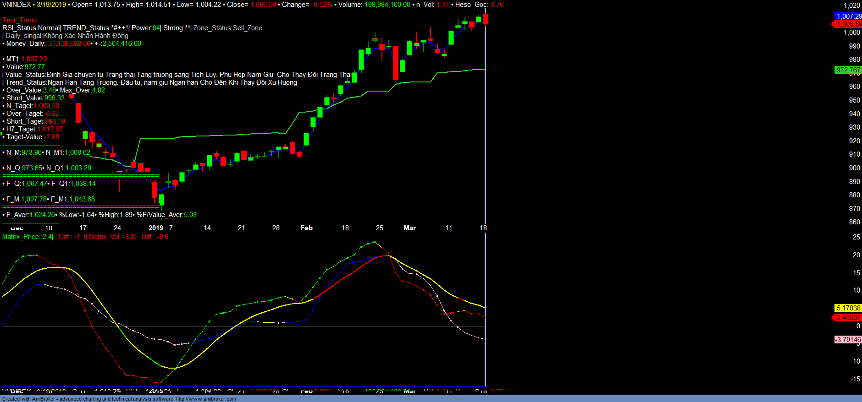
Task: Click the lowest green candlestick in January
Action: (x=161, y=200)
